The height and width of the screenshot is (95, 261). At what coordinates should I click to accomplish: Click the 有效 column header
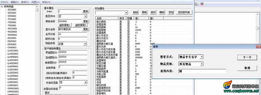tap(122, 18)
